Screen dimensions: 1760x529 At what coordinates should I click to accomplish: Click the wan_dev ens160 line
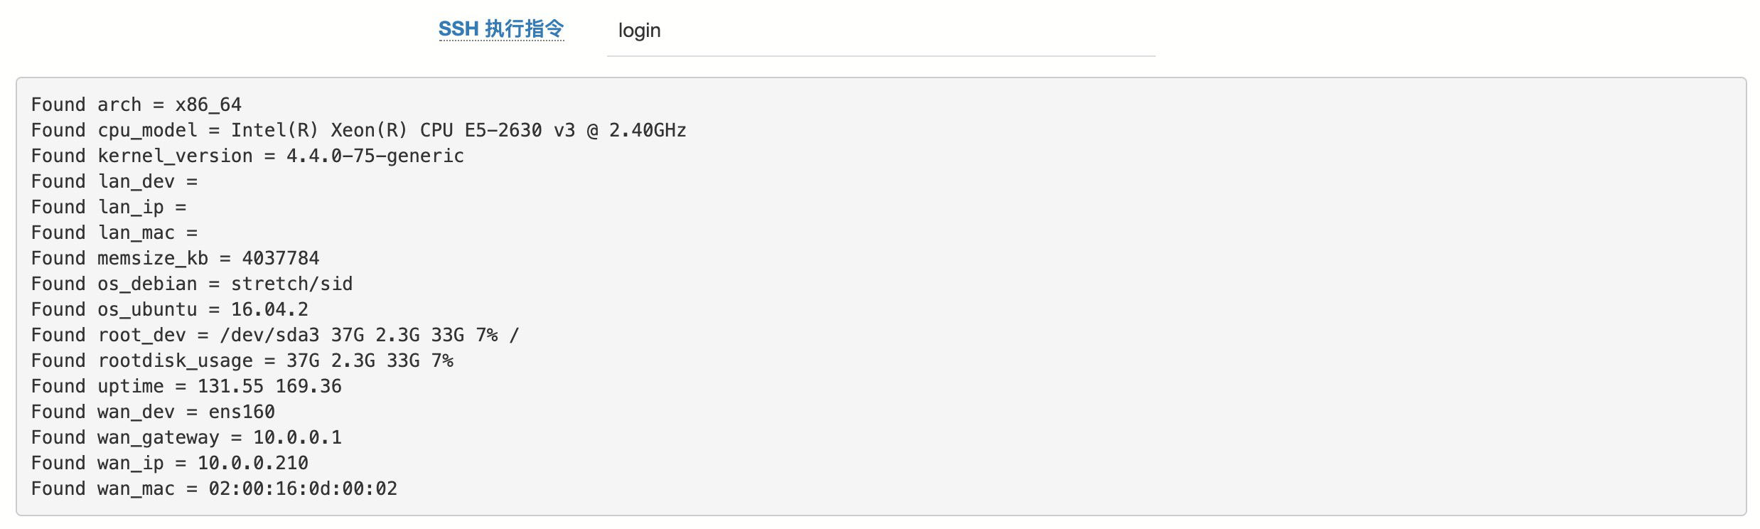[x=153, y=412]
